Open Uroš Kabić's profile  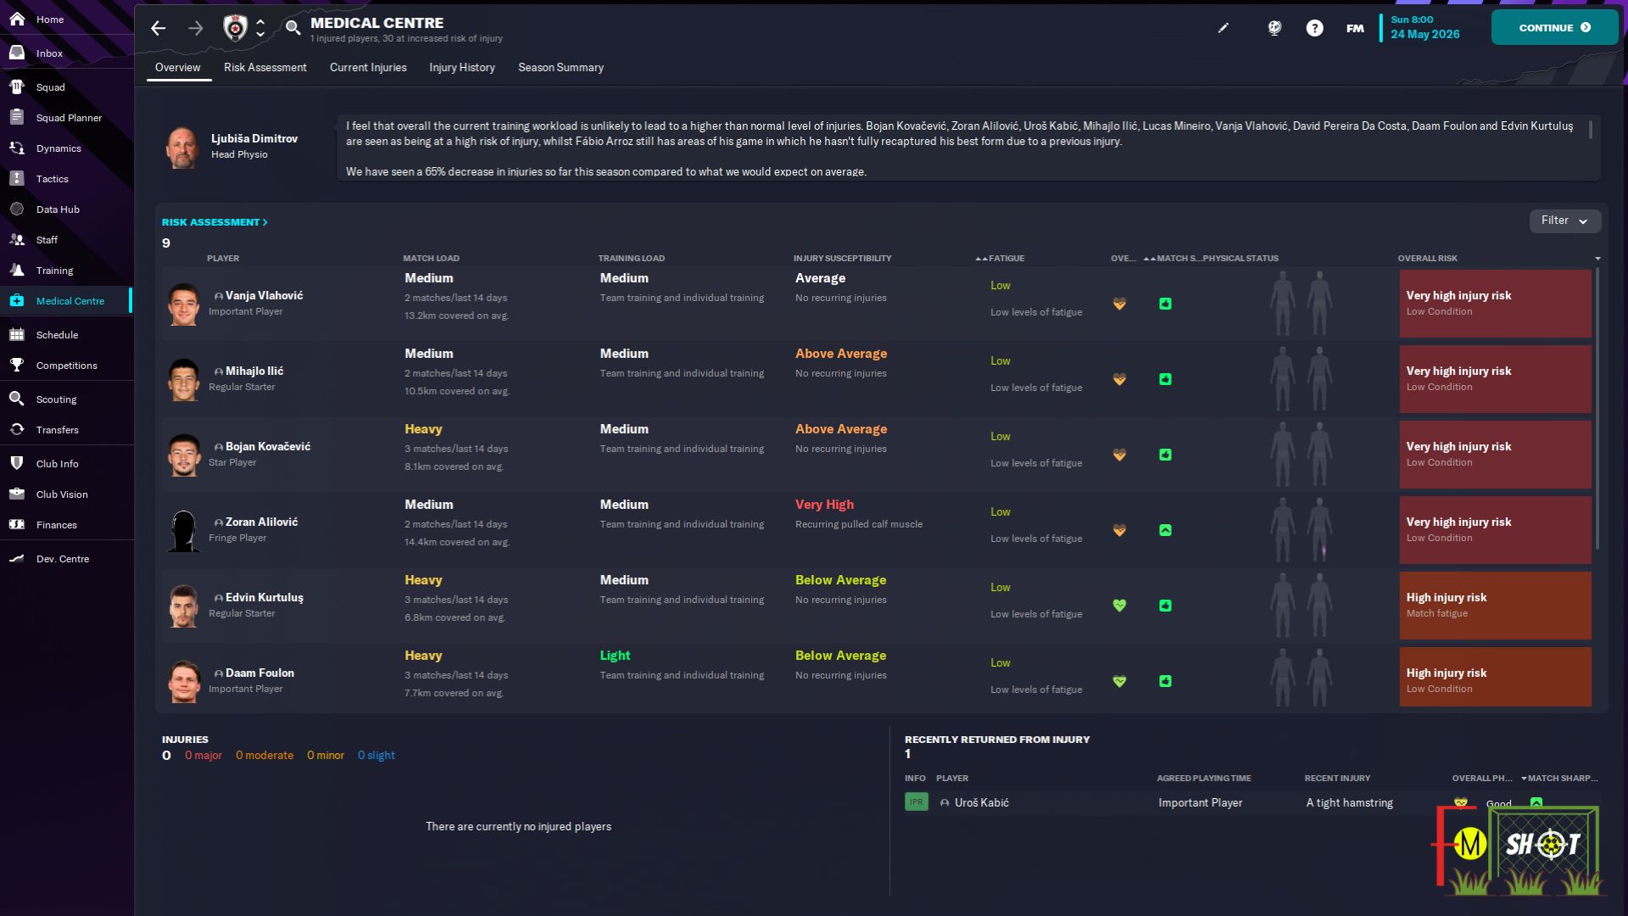point(982,802)
